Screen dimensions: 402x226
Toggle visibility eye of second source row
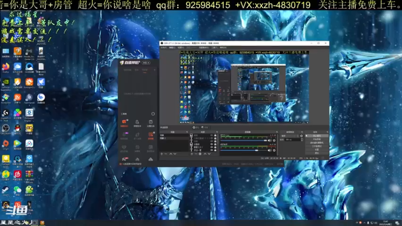pyautogui.click(x=212, y=138)
